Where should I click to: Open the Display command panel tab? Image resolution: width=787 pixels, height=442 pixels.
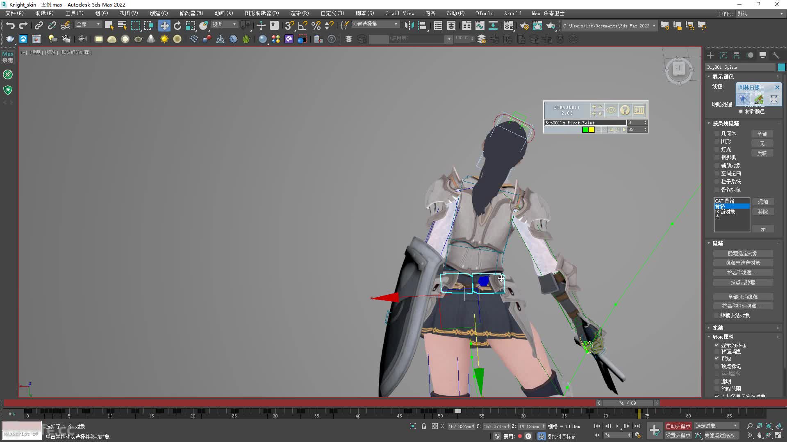[x=763, y=55]
